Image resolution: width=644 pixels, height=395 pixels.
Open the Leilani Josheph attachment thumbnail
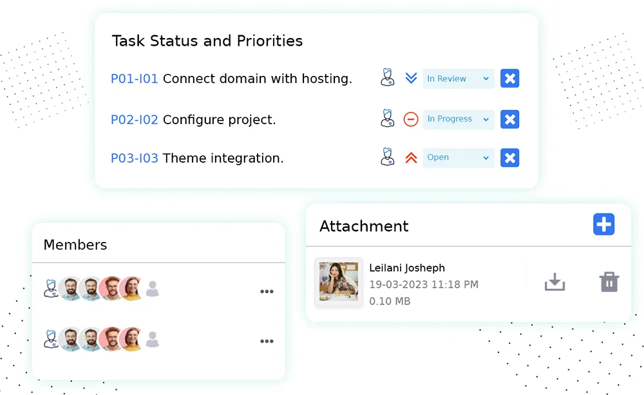click(x=338, y=282)
